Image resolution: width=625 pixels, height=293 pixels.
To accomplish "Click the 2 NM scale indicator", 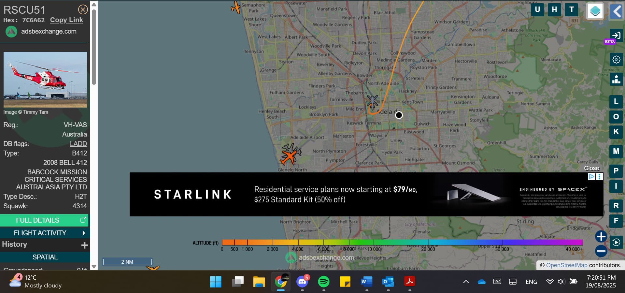I will [x=127, y=262].
